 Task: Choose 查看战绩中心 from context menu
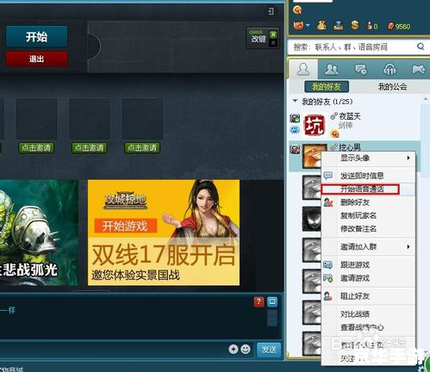368,327
